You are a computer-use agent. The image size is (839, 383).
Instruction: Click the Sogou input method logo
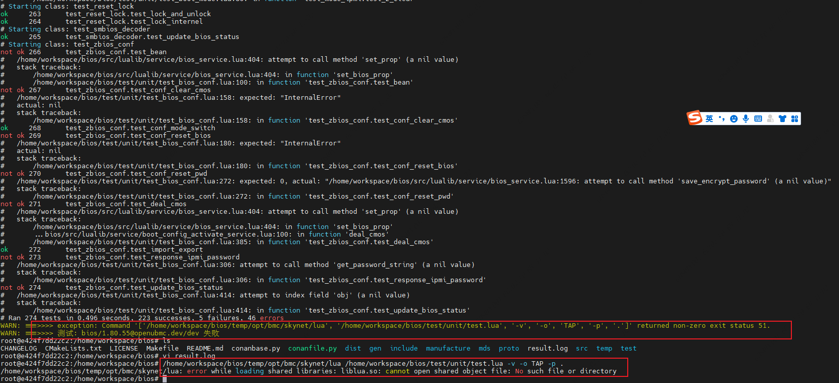click(x=695, y=118)
